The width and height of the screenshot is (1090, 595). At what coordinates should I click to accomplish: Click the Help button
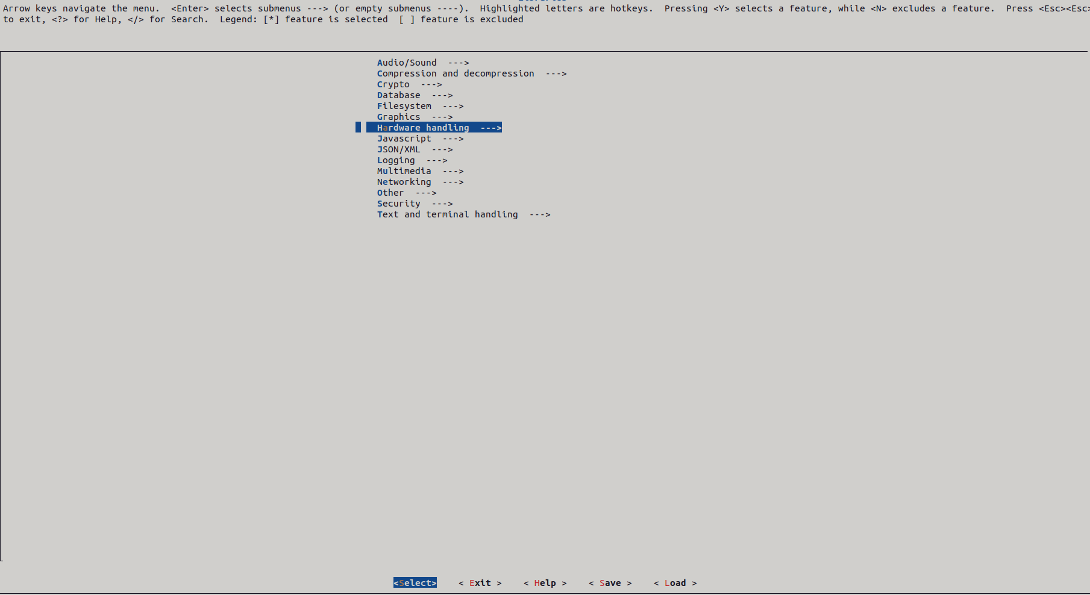(x=545, y=583)
